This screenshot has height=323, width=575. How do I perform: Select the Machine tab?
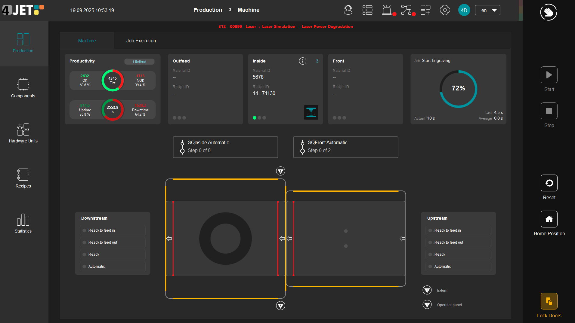click(87, 41)
